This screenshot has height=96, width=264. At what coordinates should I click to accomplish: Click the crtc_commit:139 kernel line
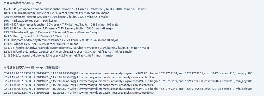(x=36, y=36)
